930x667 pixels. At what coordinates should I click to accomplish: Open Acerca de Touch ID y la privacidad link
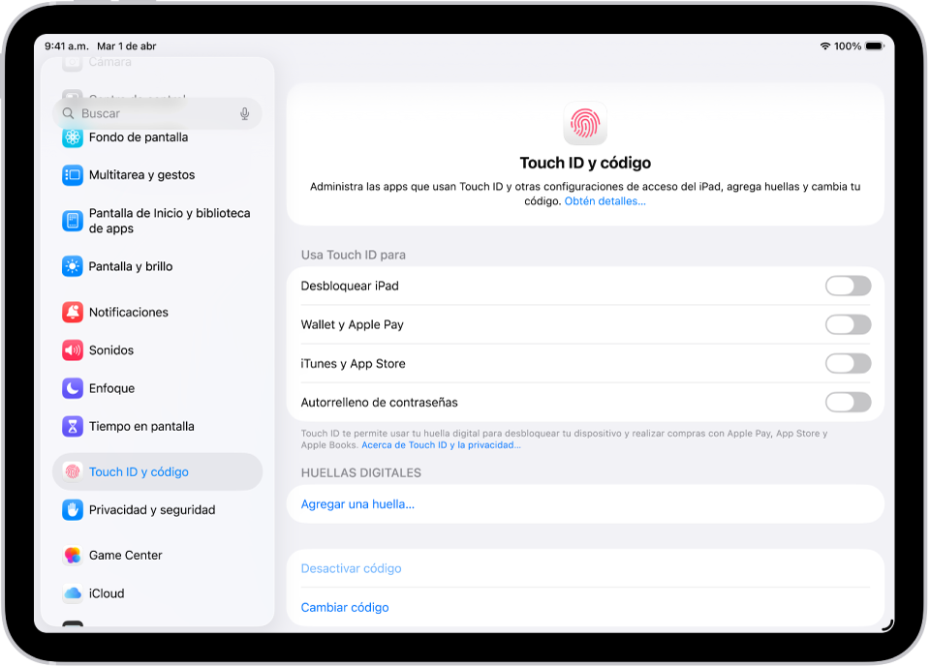(x=442, y=445)
